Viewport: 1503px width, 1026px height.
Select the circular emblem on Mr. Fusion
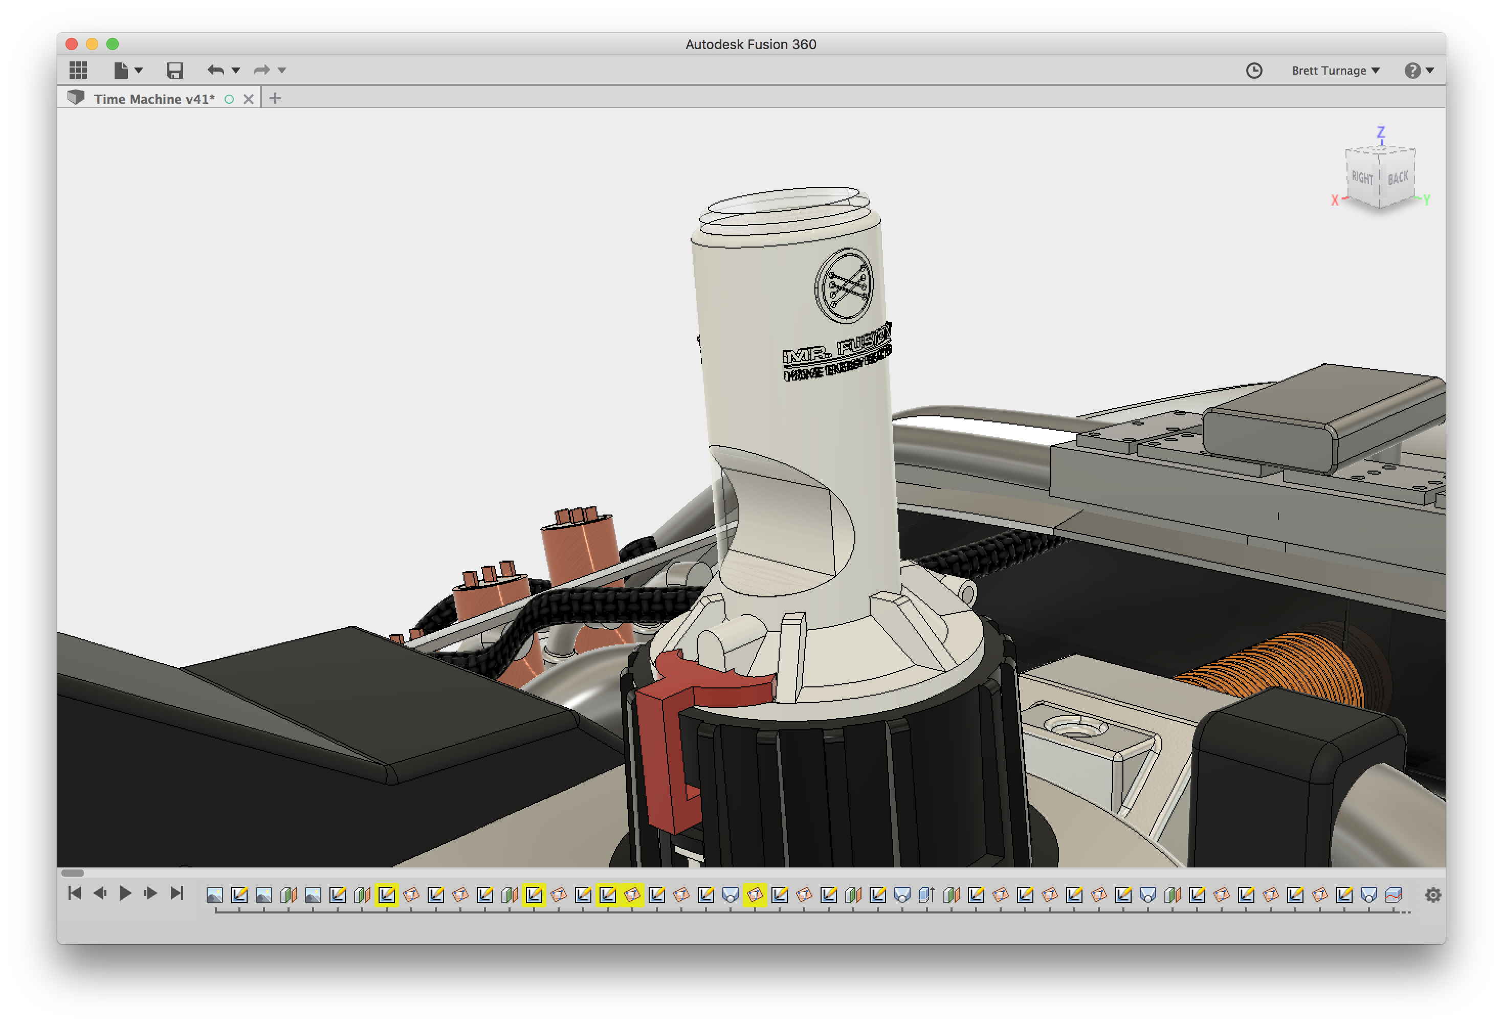pyautogui.click(x=844, y=286)
